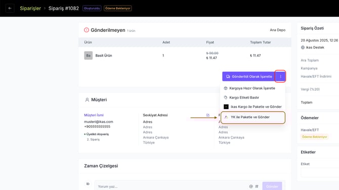Image resolution: width=339 pixels, height=190 pixels.
Task: Click the Oluşturuldu status badge
Action: [x=92, y=9]
